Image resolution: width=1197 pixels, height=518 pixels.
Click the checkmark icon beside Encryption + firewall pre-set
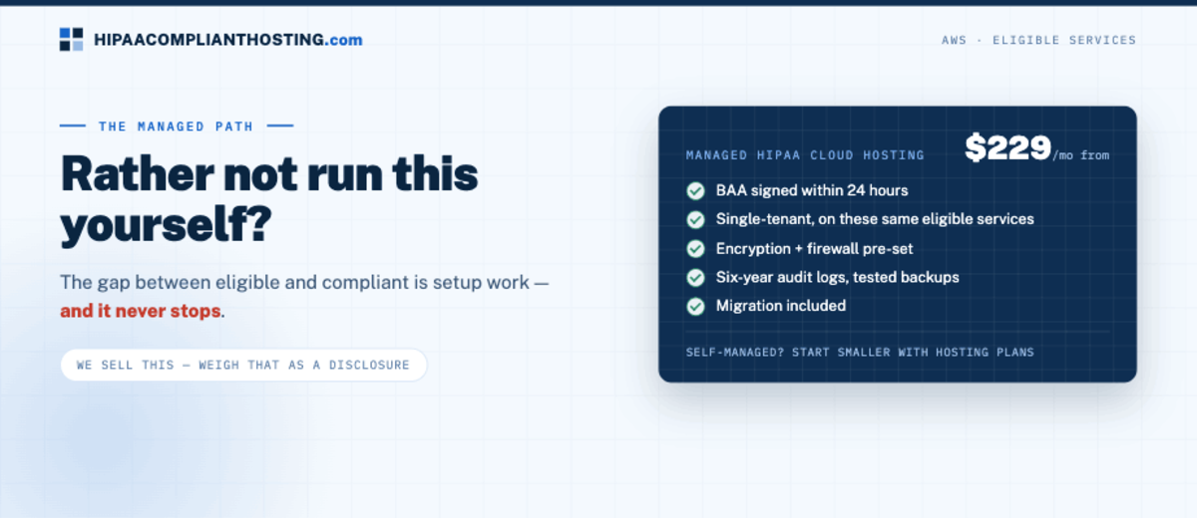coord(695,248)
